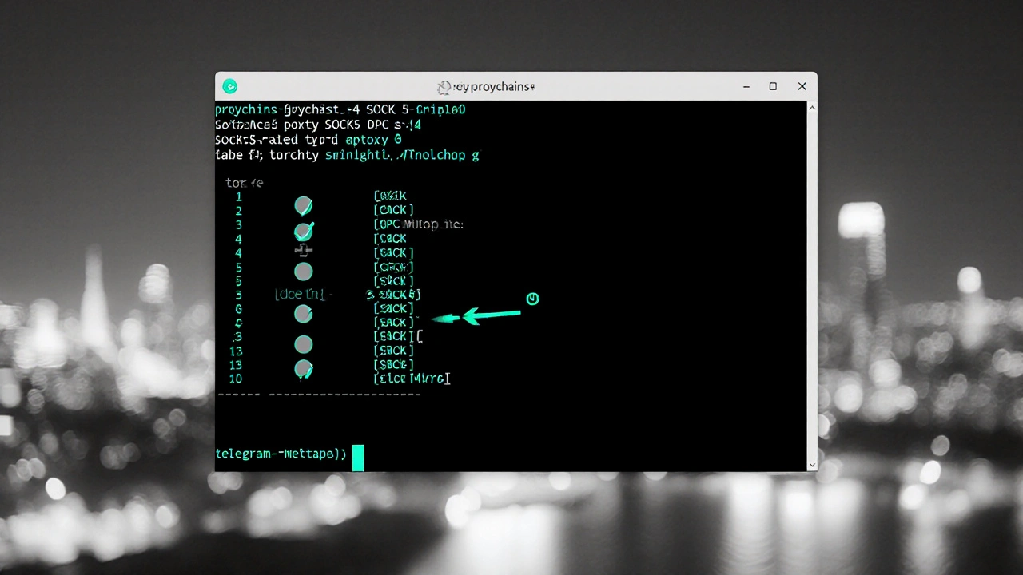Open the [OPC Millop ite] entry on row 3
The width and height of the screenshot is (1023, 575).
click(418, 224)
